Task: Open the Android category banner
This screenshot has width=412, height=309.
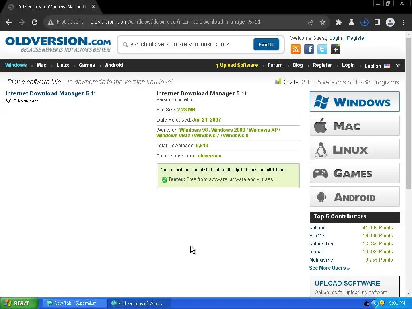Action: (354, 196)
